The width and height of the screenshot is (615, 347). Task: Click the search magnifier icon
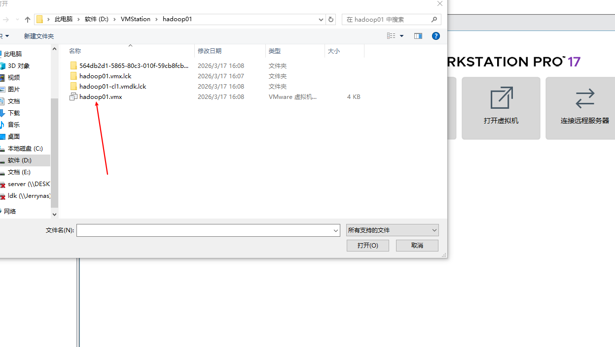[434, 20]
